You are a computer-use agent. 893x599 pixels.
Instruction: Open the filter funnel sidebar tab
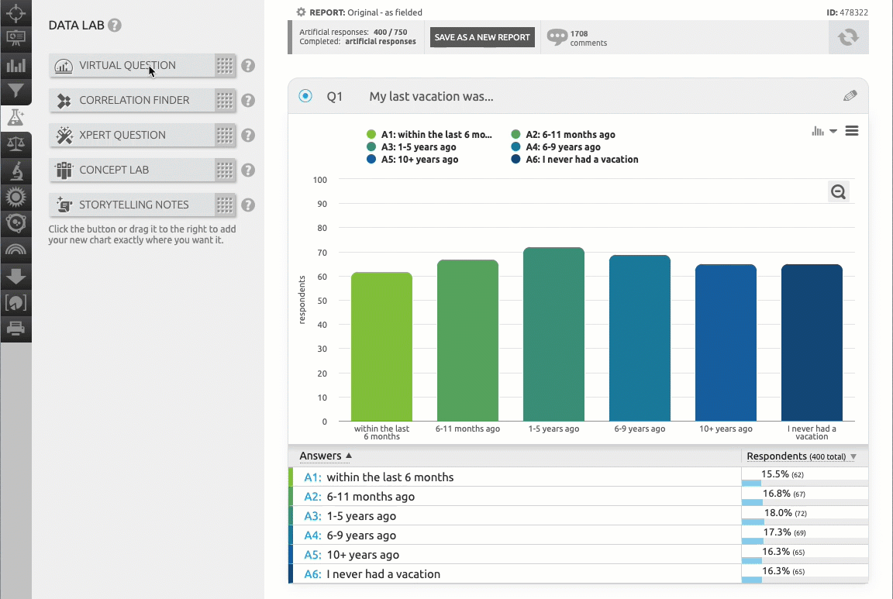tap(16, 91)
